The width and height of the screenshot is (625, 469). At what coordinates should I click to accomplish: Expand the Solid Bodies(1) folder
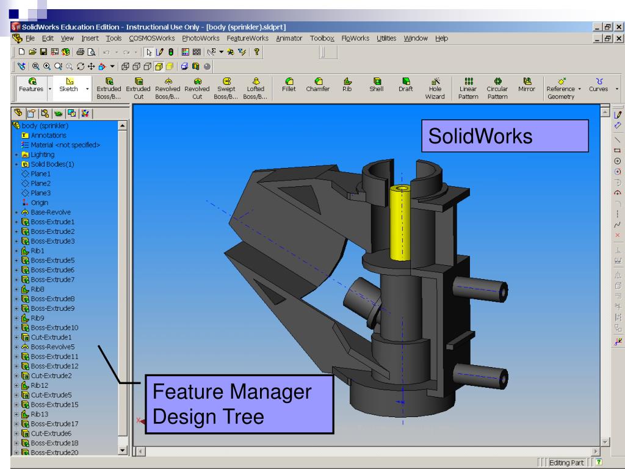pyautogui.click(x=16, y=164)
